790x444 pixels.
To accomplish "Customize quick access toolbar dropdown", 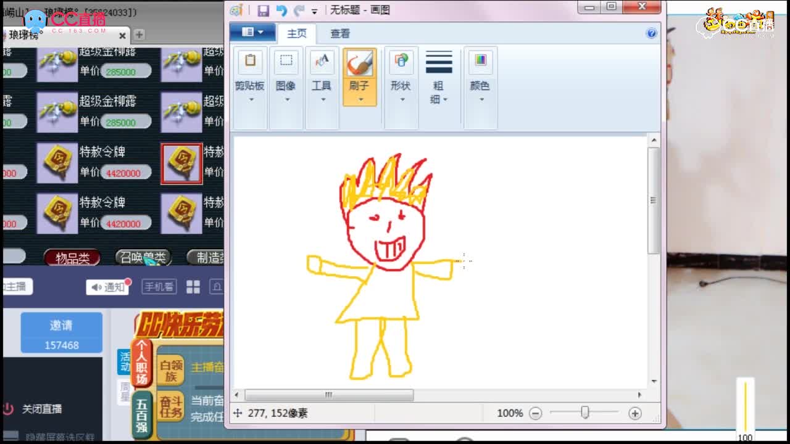I will [315, 11].
